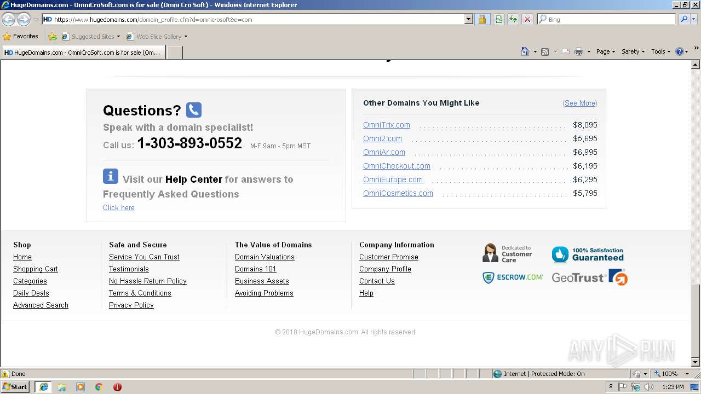The width and height of the screenshot is (701, 394).
Task: Click the Dedicated to Customer Care badge
Action: point(507,253)
